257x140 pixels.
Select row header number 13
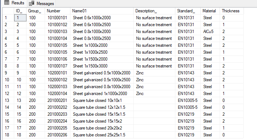pyautogui.click(x=8, y=100)
